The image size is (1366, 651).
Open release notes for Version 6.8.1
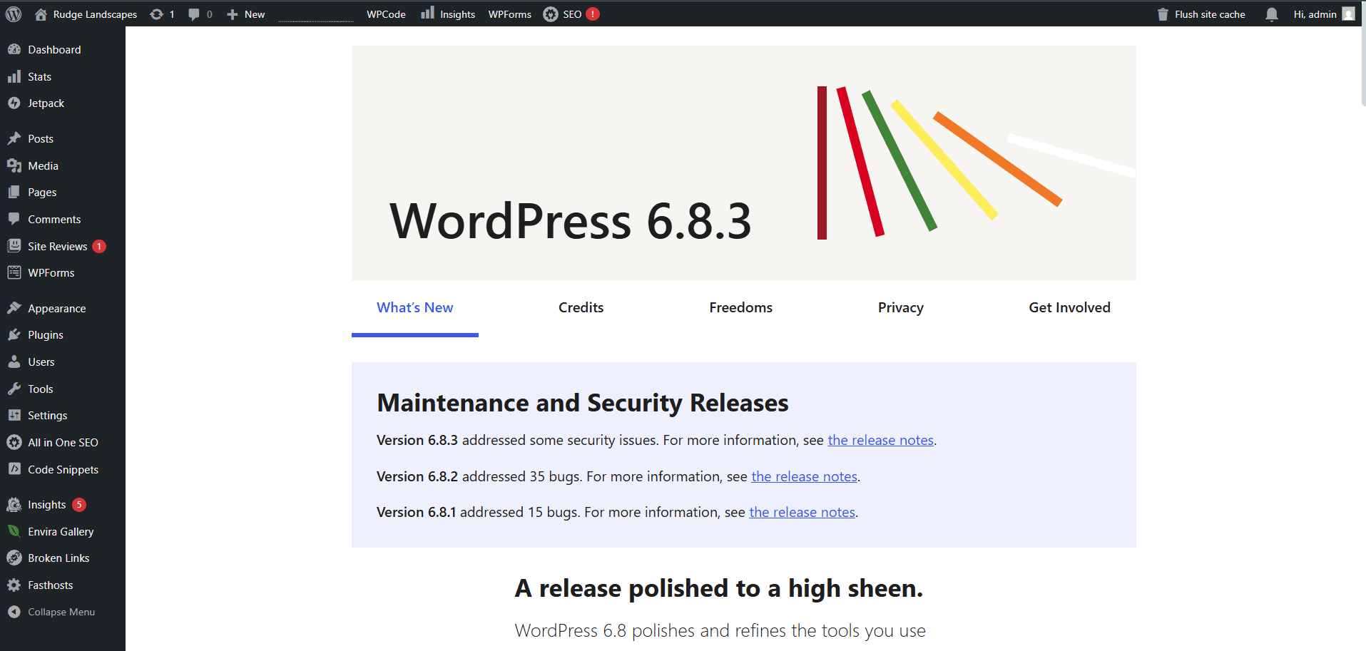pos(802,513)
